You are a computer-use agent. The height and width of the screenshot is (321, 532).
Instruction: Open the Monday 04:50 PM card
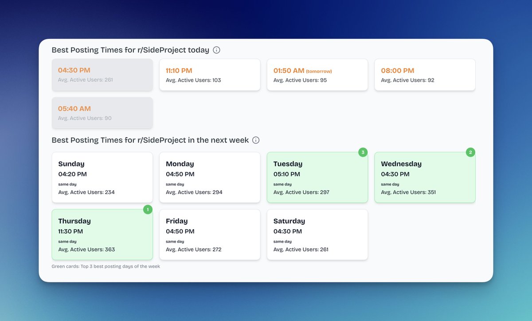(210, 178)
